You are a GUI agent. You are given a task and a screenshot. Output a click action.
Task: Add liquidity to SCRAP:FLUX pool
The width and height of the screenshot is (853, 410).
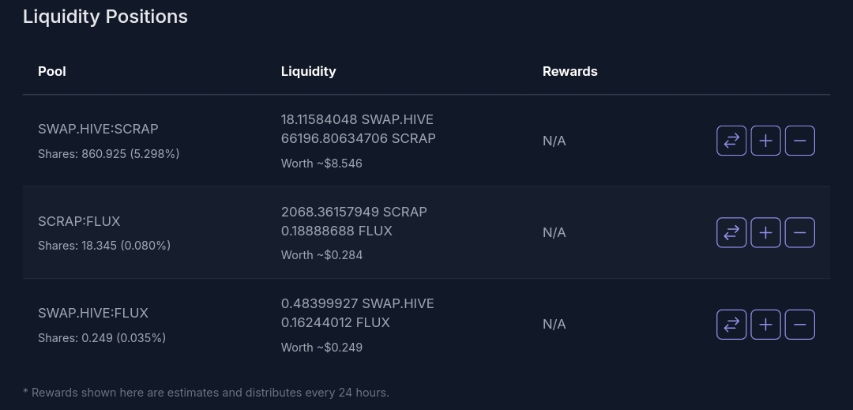pos(765,233)
